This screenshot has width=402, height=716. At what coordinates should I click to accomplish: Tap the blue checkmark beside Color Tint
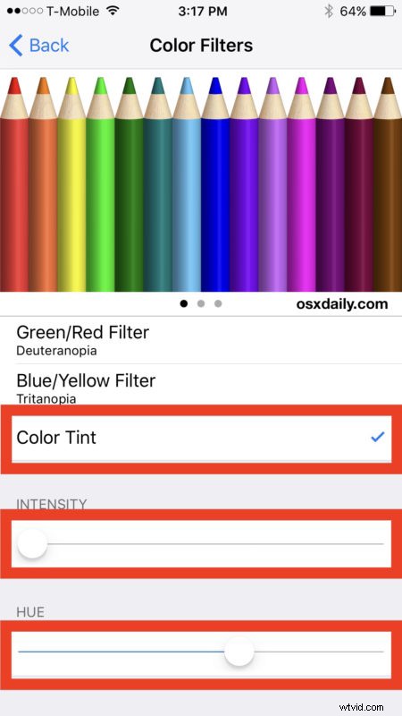point(377,437)
